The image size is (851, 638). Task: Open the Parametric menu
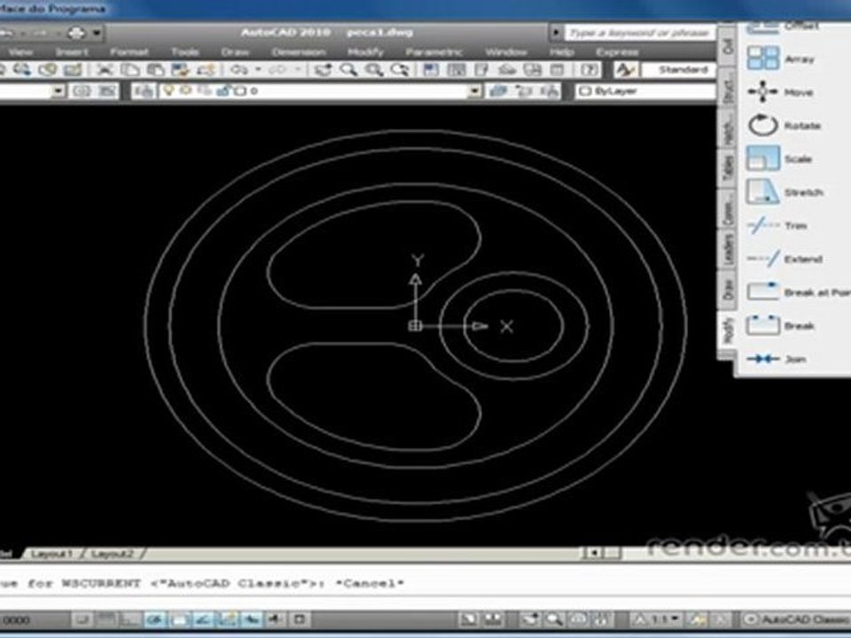[x=434, y=52]
